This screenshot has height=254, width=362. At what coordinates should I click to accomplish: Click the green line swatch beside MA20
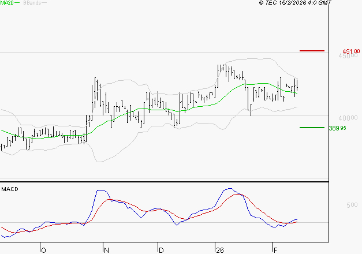point(17,3)
